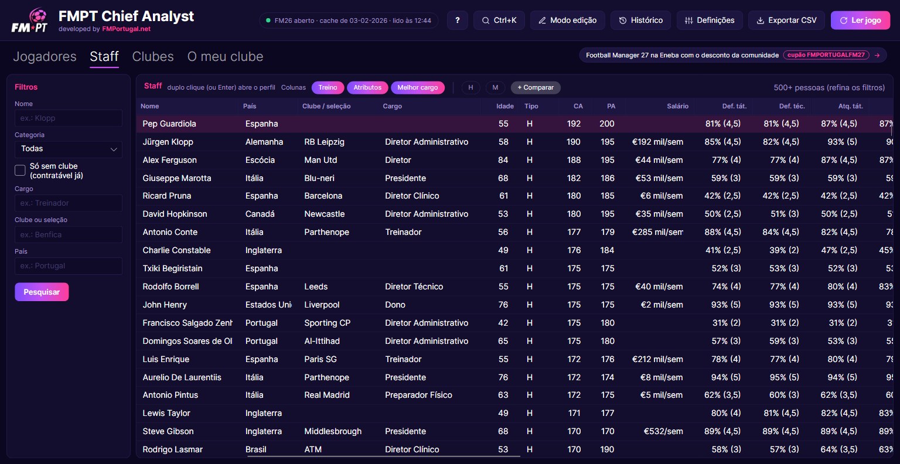The image size is (900, 464).
Task: Sort by the Salário column header
Action: [677, 106]
